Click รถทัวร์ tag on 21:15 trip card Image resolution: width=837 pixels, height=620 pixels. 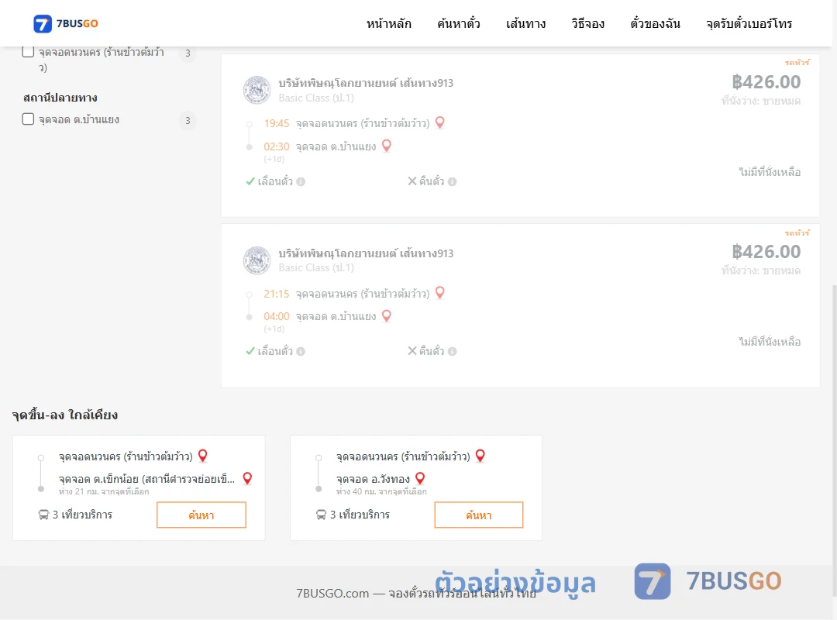(x=797, y=232)
